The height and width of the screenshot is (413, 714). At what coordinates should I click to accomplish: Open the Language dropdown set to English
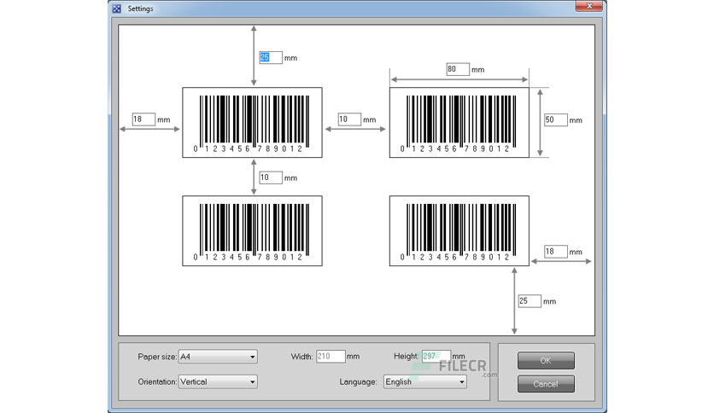point(424,381)
